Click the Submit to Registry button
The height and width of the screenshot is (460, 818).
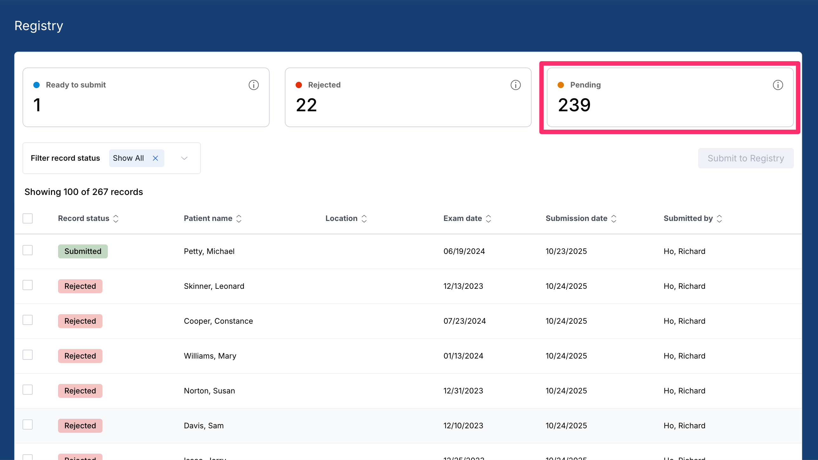(746, 158)
